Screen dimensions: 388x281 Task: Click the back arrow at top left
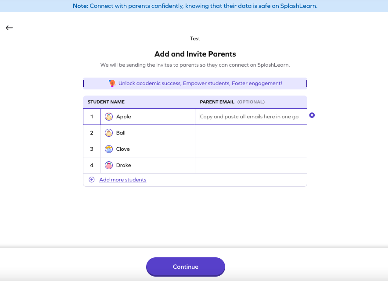point(9,28)
